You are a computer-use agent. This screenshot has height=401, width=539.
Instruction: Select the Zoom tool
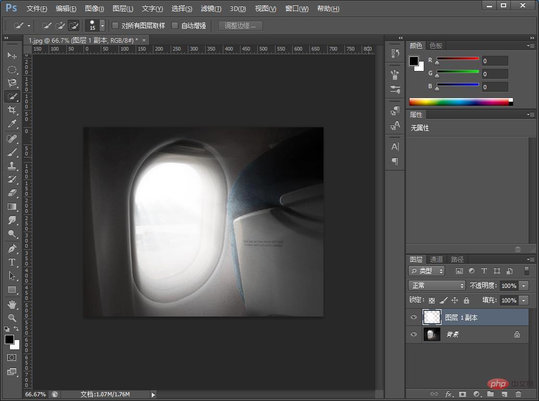pyautogui.click(x=12, y=318)
